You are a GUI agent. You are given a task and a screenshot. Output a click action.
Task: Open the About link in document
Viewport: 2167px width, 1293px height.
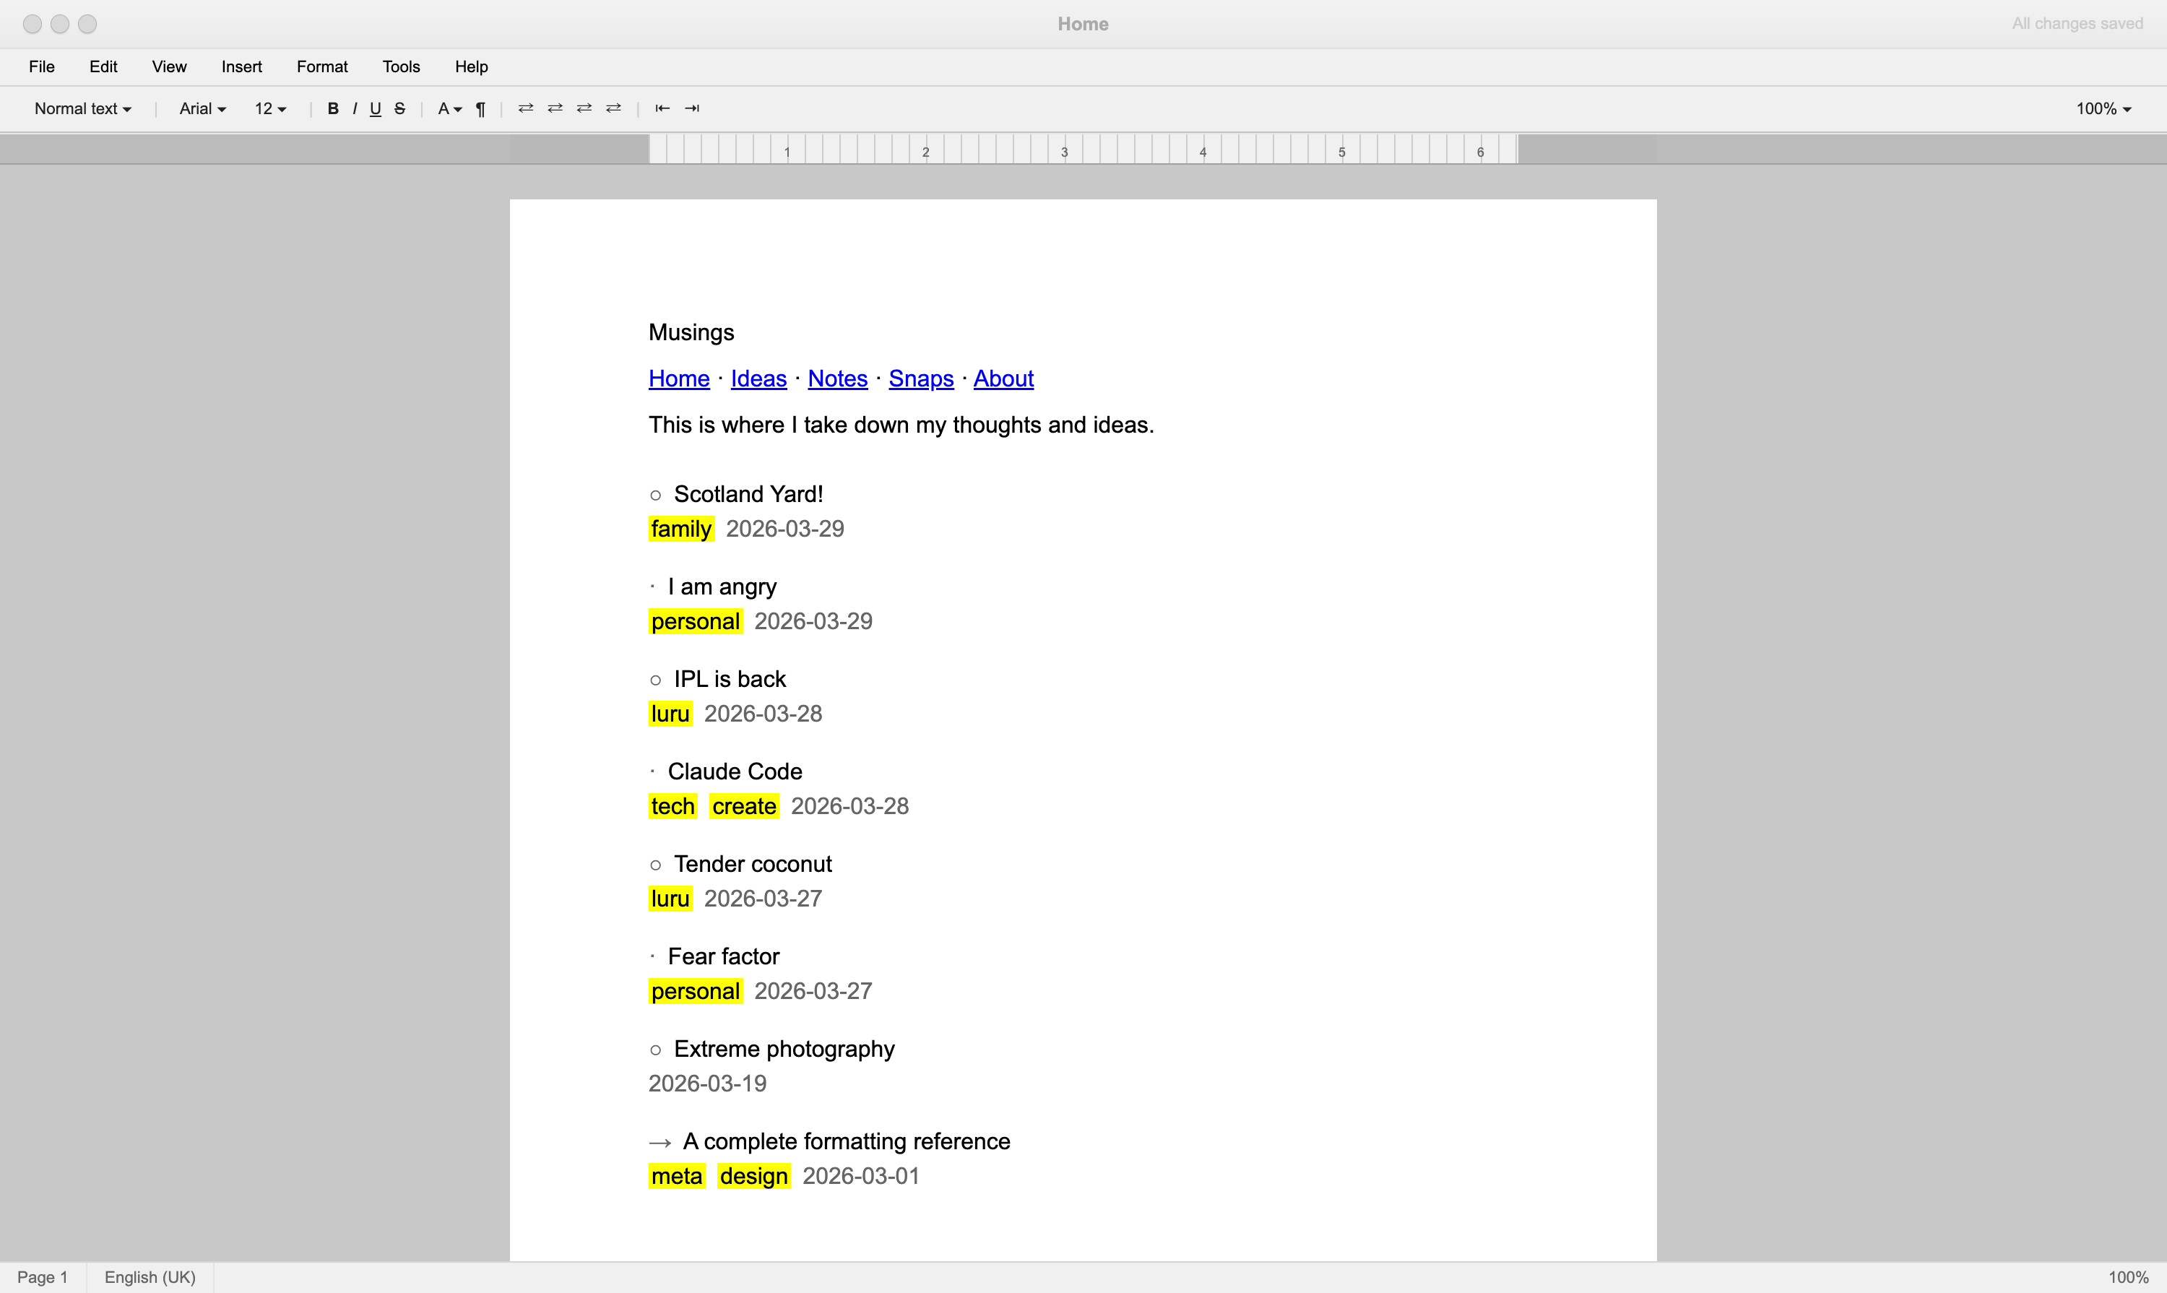1003,379
